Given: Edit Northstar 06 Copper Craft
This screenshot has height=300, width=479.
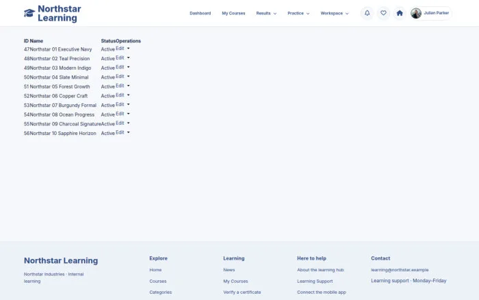Looking at the screenshot, I should pyautogui.click(x=120, y=95).
